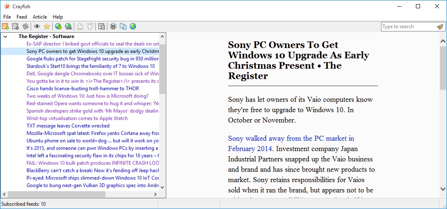This screenshot has height=209, width=447.
Task: Follow 'Sony walked away from the PC market' link
Action: click(x=291, y=144)
